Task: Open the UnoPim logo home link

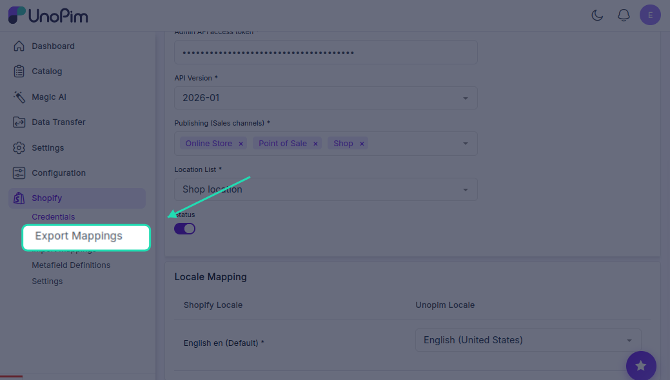Action: [48, 15]
